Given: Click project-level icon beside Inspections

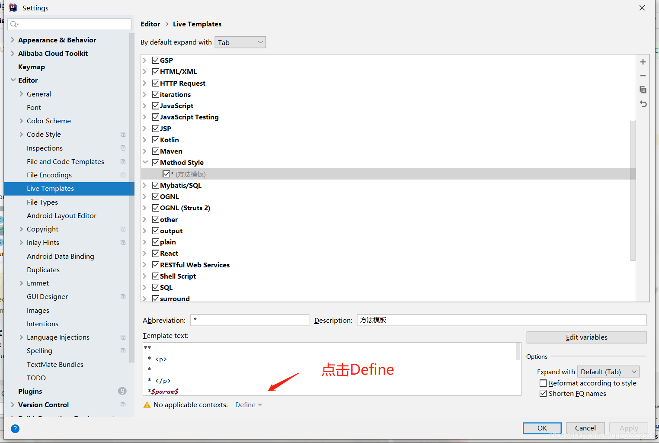Looking at the screenshot, I should pos(123,148).
